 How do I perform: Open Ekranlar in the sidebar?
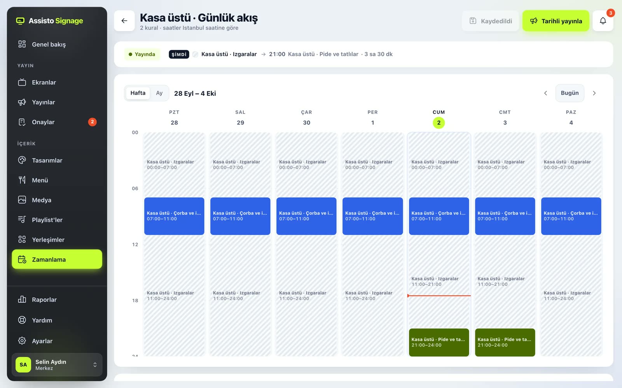click(57, 82)
